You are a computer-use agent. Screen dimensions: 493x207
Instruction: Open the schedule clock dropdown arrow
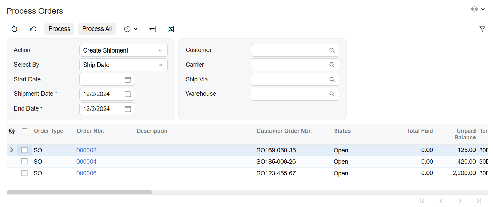coord(136,29)
